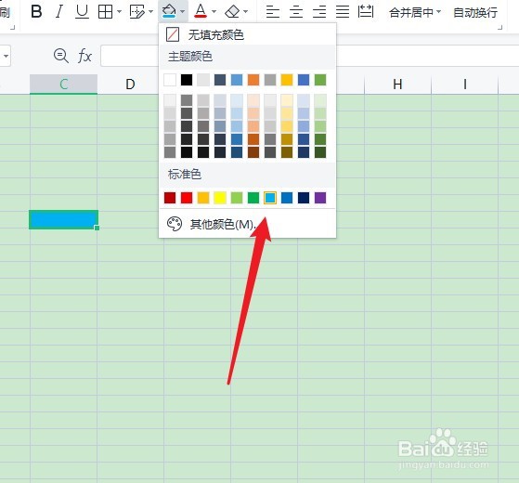The width and height of the screenshot is (519, 483).
Task: Collapse fill color dropdown arrow
Action: pos(182,12)
